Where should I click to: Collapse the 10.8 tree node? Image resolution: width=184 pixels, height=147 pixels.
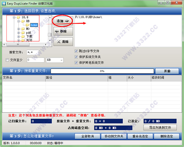click(x=14, y=18)
